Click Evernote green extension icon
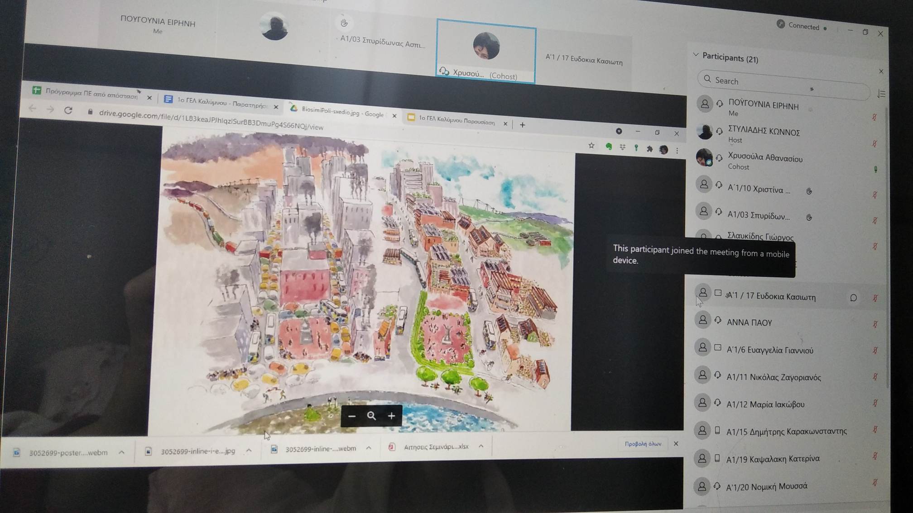913x513 pixels. click(609, 147)
